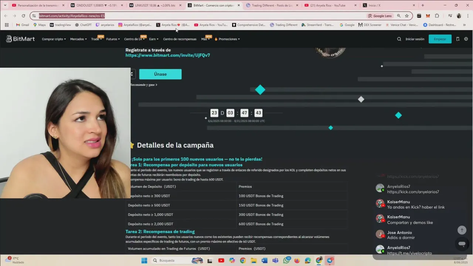The height and width of the screenshot is (266, 473).
Task: Open Chrome tab search dropdown
Action: (5, 6)
